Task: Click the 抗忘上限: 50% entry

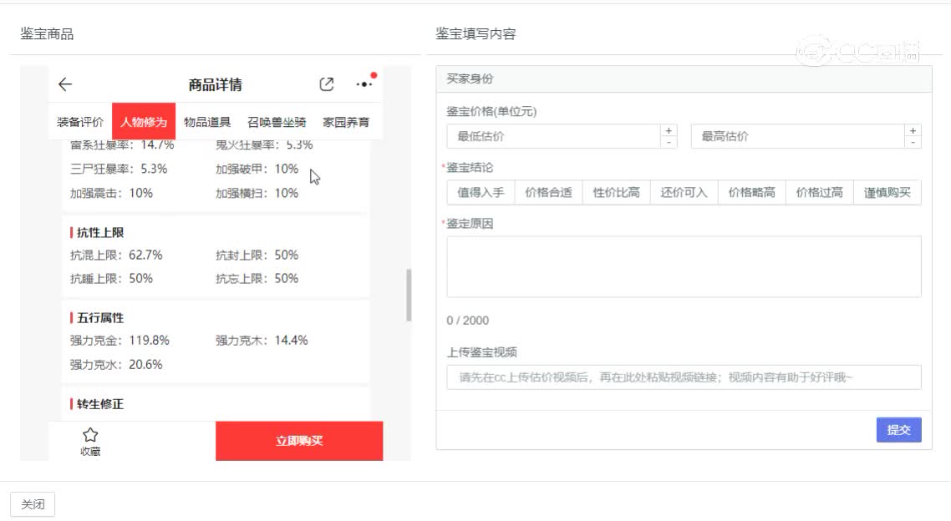Action: tap(257, 279)
